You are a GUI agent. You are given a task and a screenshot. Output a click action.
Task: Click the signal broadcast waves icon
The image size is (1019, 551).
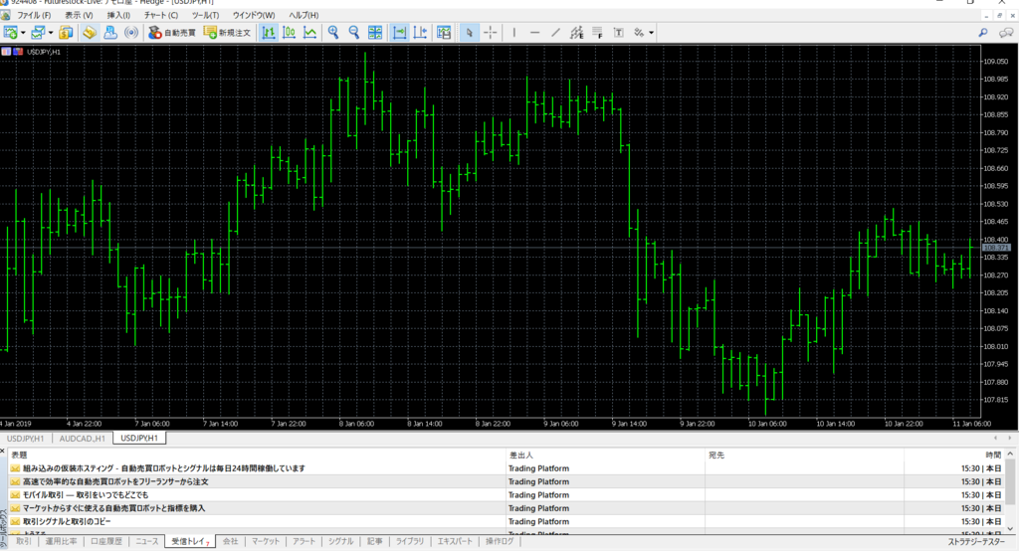pyautogui.click(x=131, y=33)
